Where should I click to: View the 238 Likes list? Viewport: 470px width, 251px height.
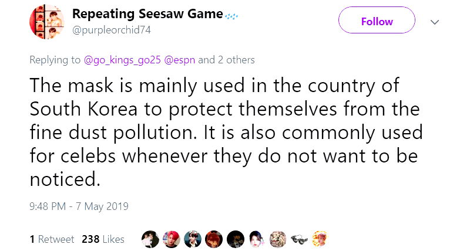coord(103,239)
